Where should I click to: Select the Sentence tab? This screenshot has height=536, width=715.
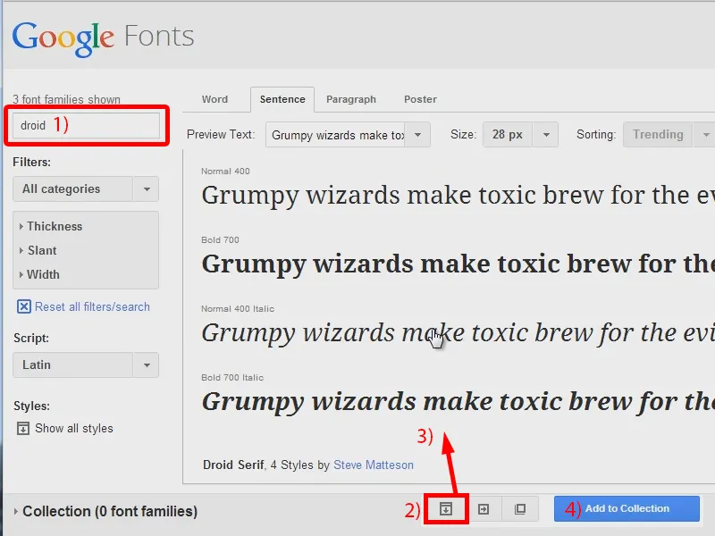pos(282,99)
